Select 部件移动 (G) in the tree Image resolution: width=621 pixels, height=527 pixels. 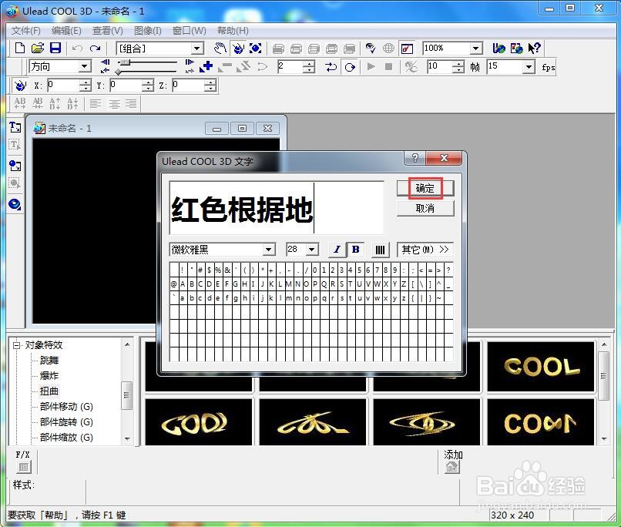point(66,407)
